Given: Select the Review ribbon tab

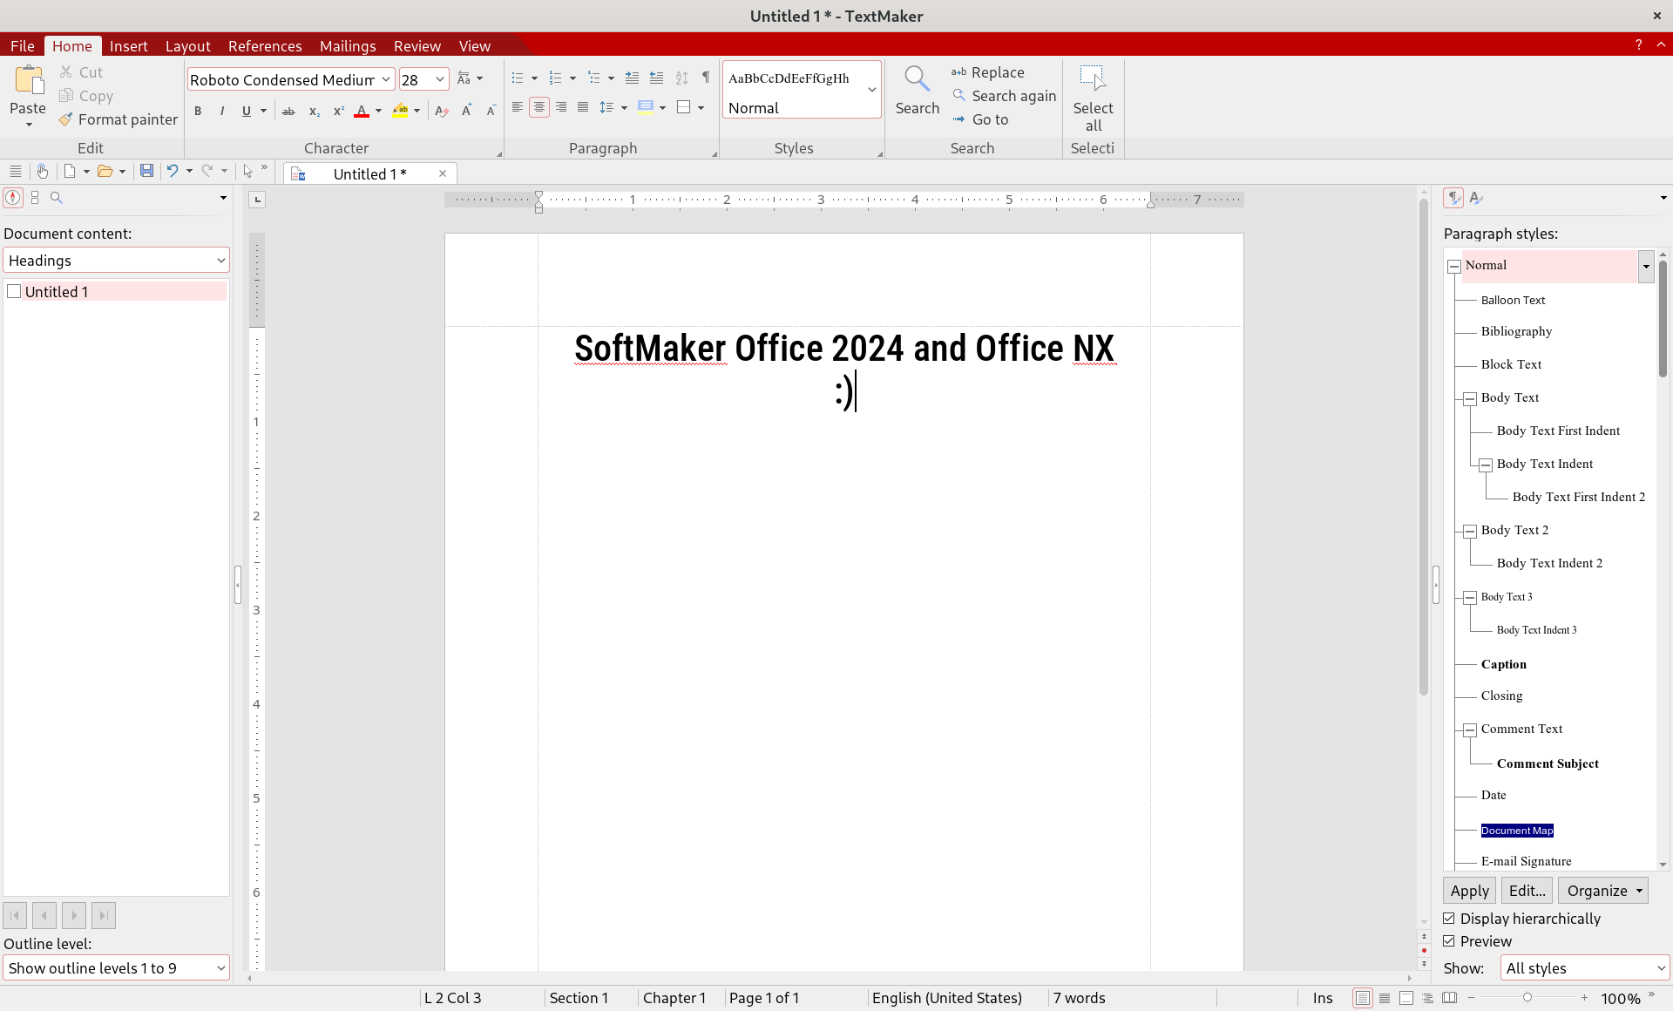Looking at the screenshot, I should pyautogui.click(x=416, y=45).
